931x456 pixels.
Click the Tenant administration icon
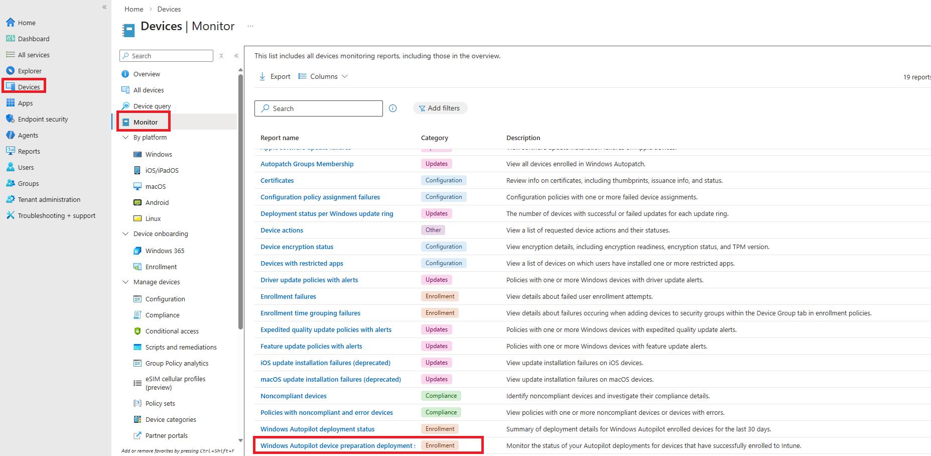[11, 199]
